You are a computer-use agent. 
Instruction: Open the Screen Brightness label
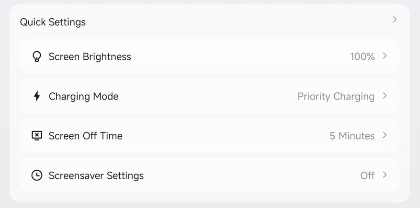pyautogui.click(x=90, y=57)
